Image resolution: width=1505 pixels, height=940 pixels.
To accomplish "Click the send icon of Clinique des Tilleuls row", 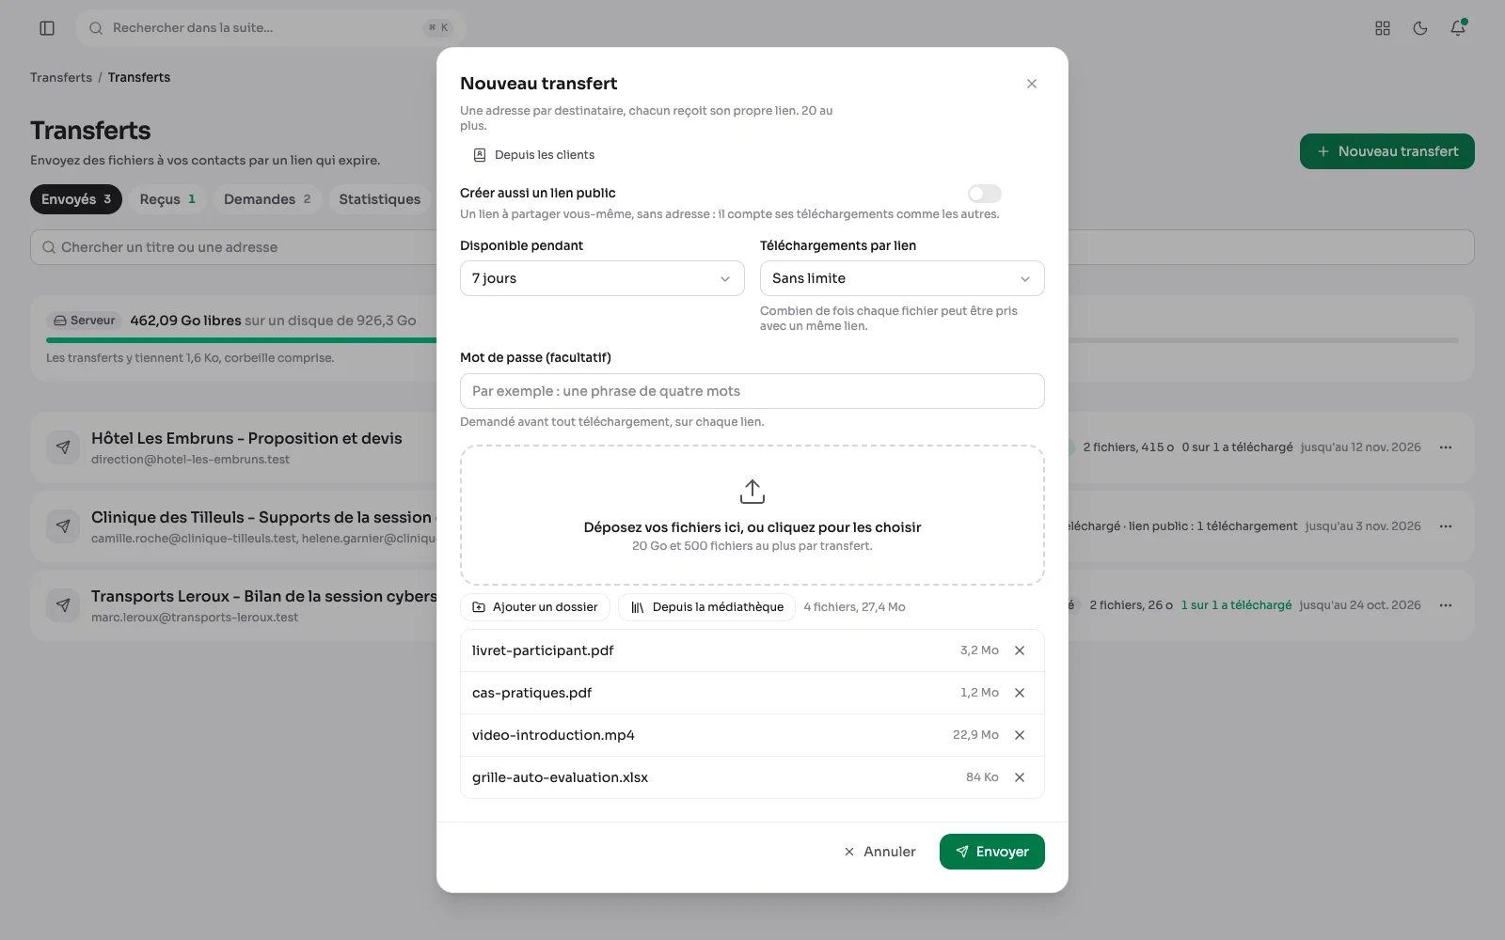I will point(63,526).
